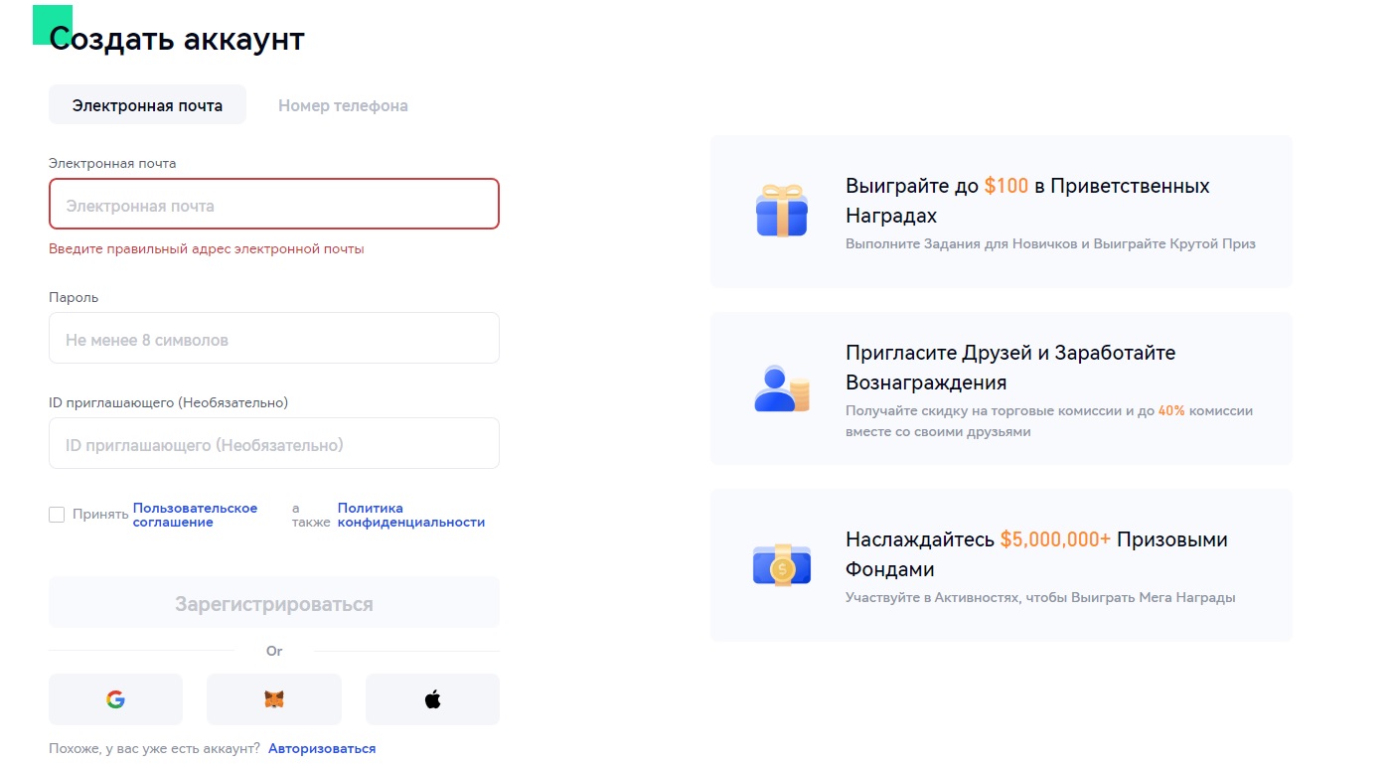Screen dimensions: 1392x764
Task: Focus the Электронная почта input field
Action: pyautogui.click(x=273, y=205)
